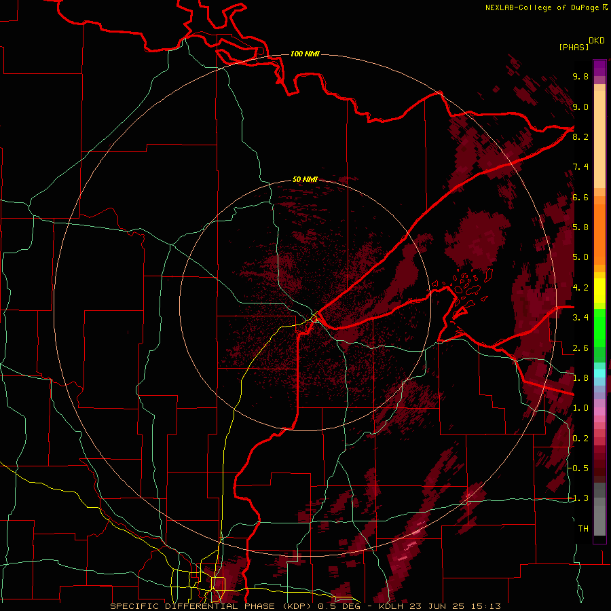Click the 7.4 value on the color scale

point(580,167)
